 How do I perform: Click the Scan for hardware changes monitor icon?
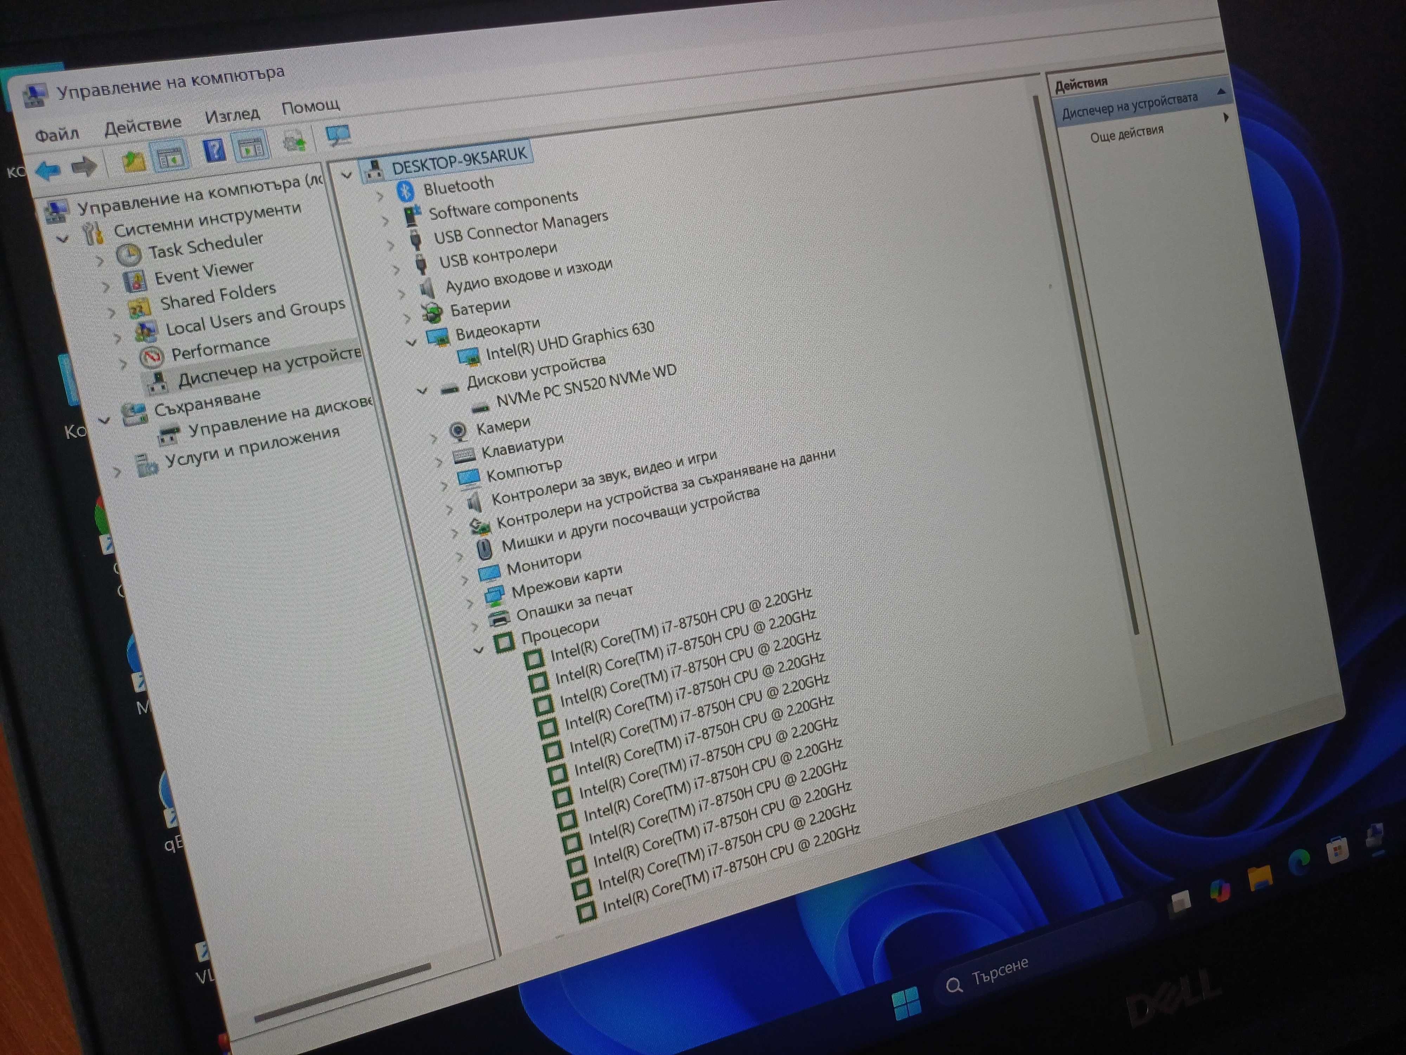tap(337, 135)
